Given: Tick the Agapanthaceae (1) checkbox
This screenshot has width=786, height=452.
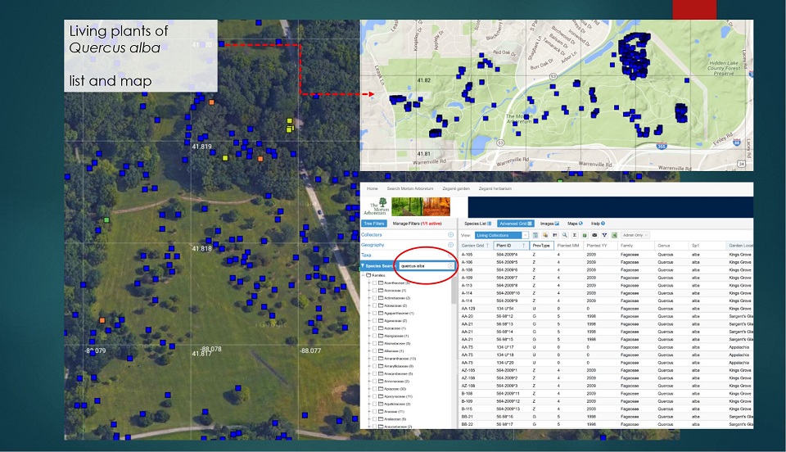Looking at the screenshot, I should [x=374, y=313].
